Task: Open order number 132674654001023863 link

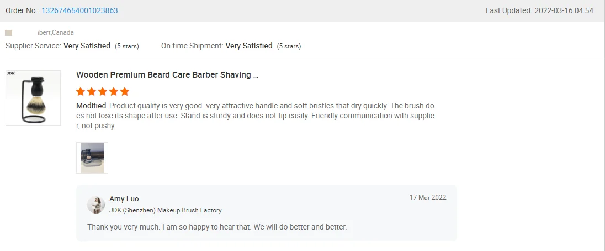Action: 79,10
